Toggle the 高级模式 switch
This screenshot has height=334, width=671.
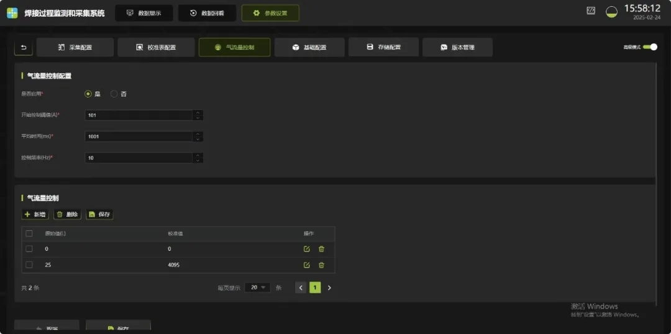[x=650, y=47]
